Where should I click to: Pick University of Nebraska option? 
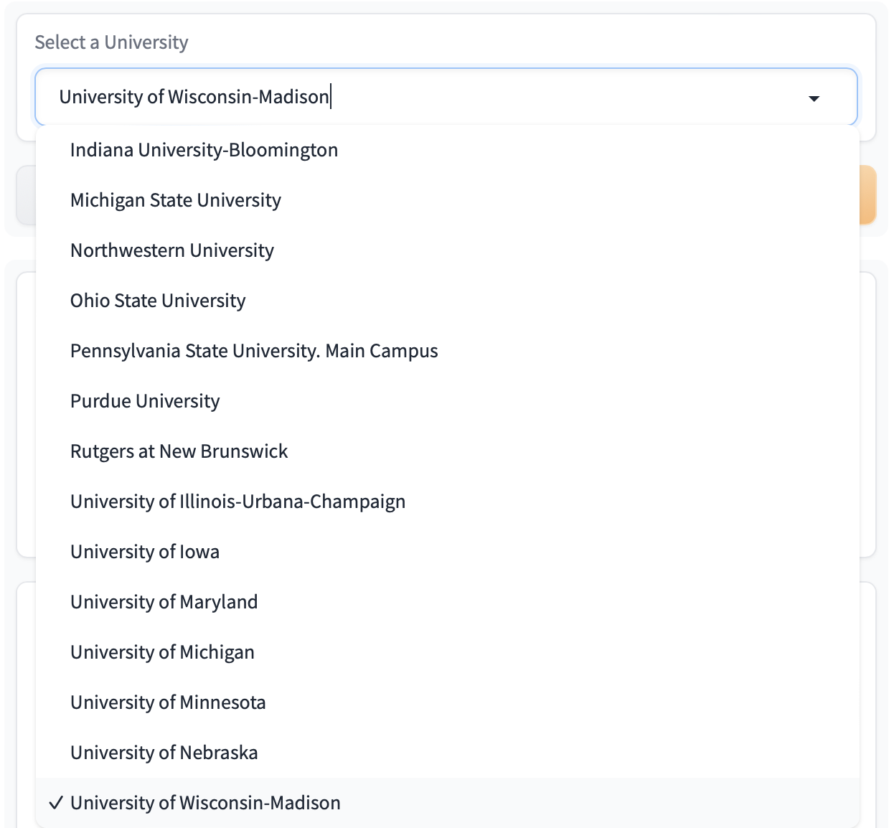coord(164,753)
